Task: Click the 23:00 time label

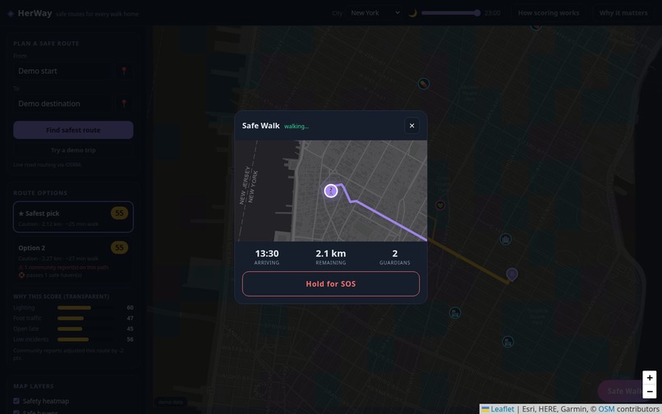Action: point(492,13)
